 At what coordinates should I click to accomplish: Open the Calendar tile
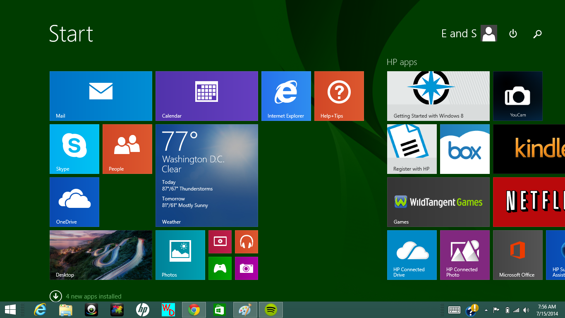[207, 96]
